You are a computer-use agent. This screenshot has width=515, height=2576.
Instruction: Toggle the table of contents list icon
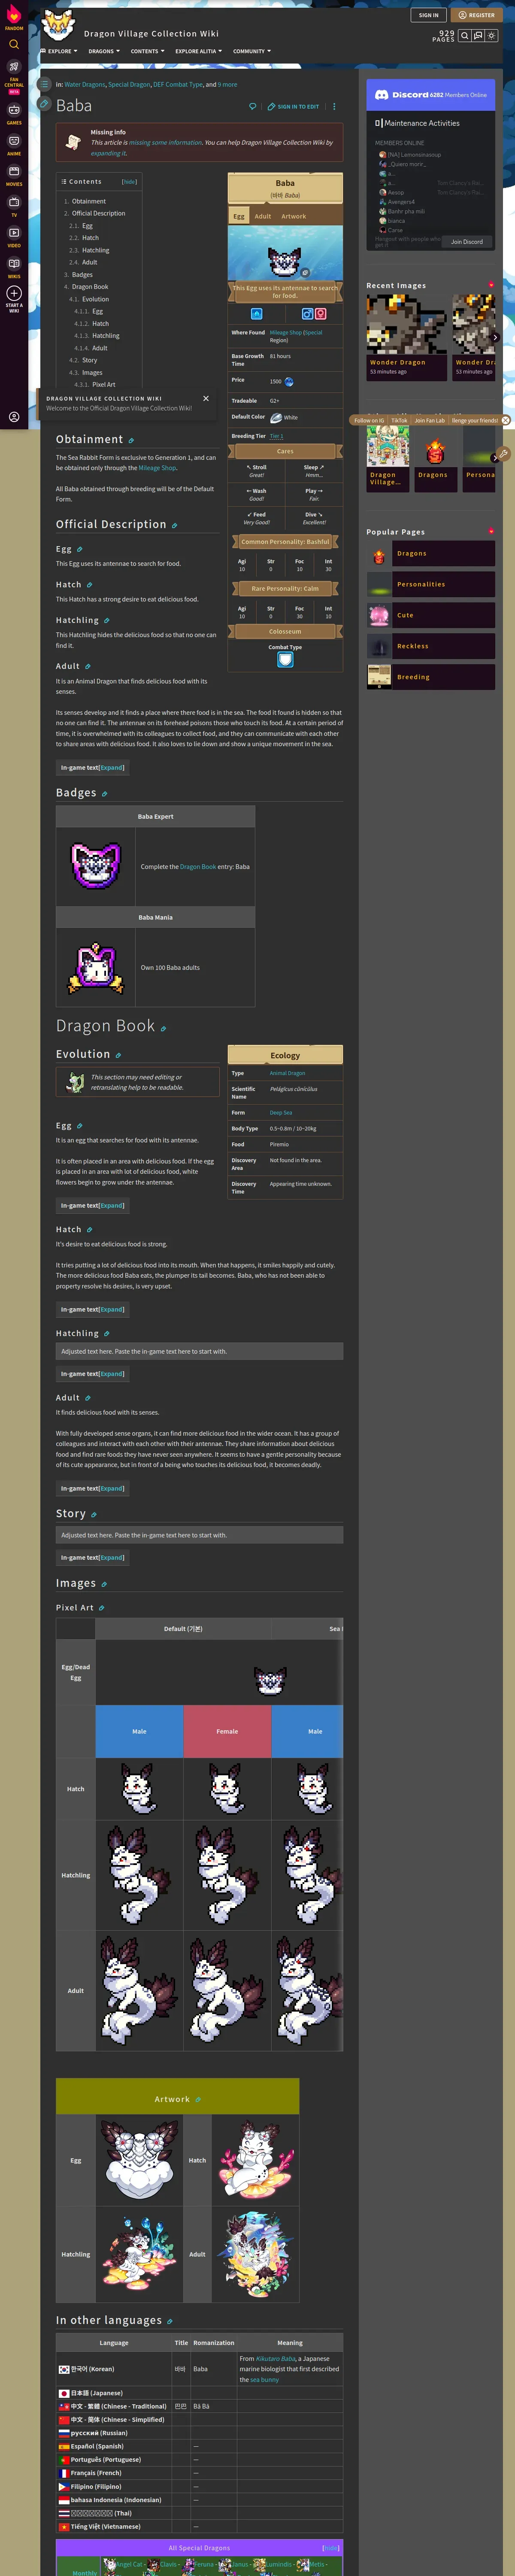click(44, 84)
